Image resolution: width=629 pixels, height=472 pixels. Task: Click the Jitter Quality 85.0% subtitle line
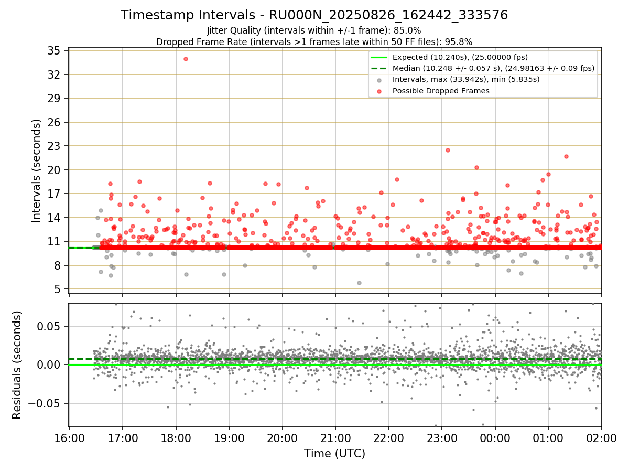[314, 31]
